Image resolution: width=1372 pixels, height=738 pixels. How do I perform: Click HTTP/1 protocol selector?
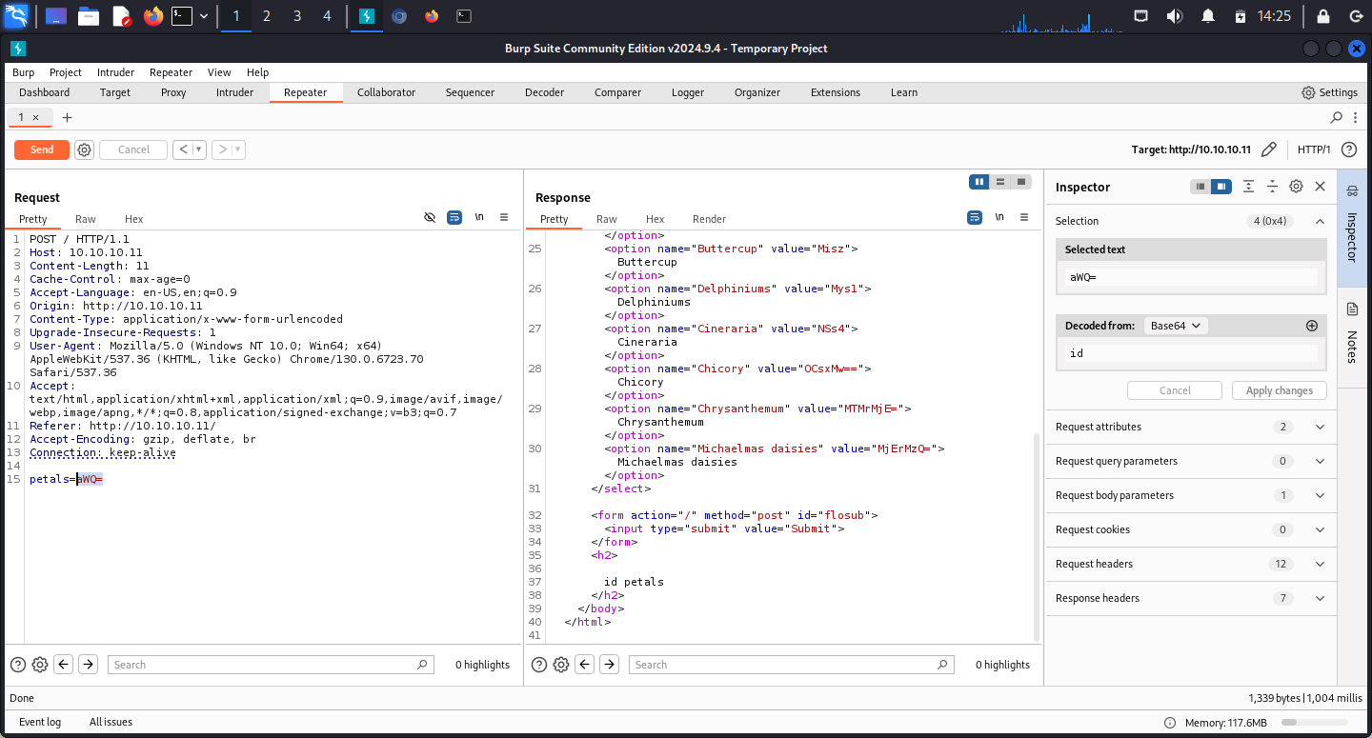tap(1314, 150)
